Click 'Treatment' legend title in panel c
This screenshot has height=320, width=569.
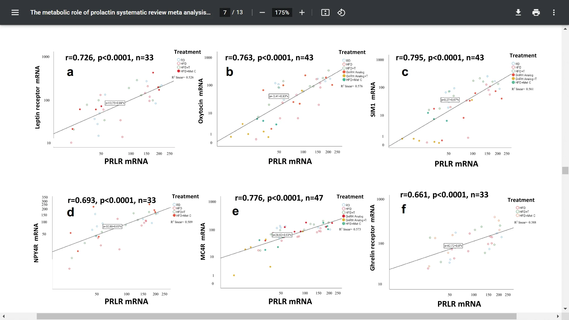pyautogui.click(x=523, y=55)
